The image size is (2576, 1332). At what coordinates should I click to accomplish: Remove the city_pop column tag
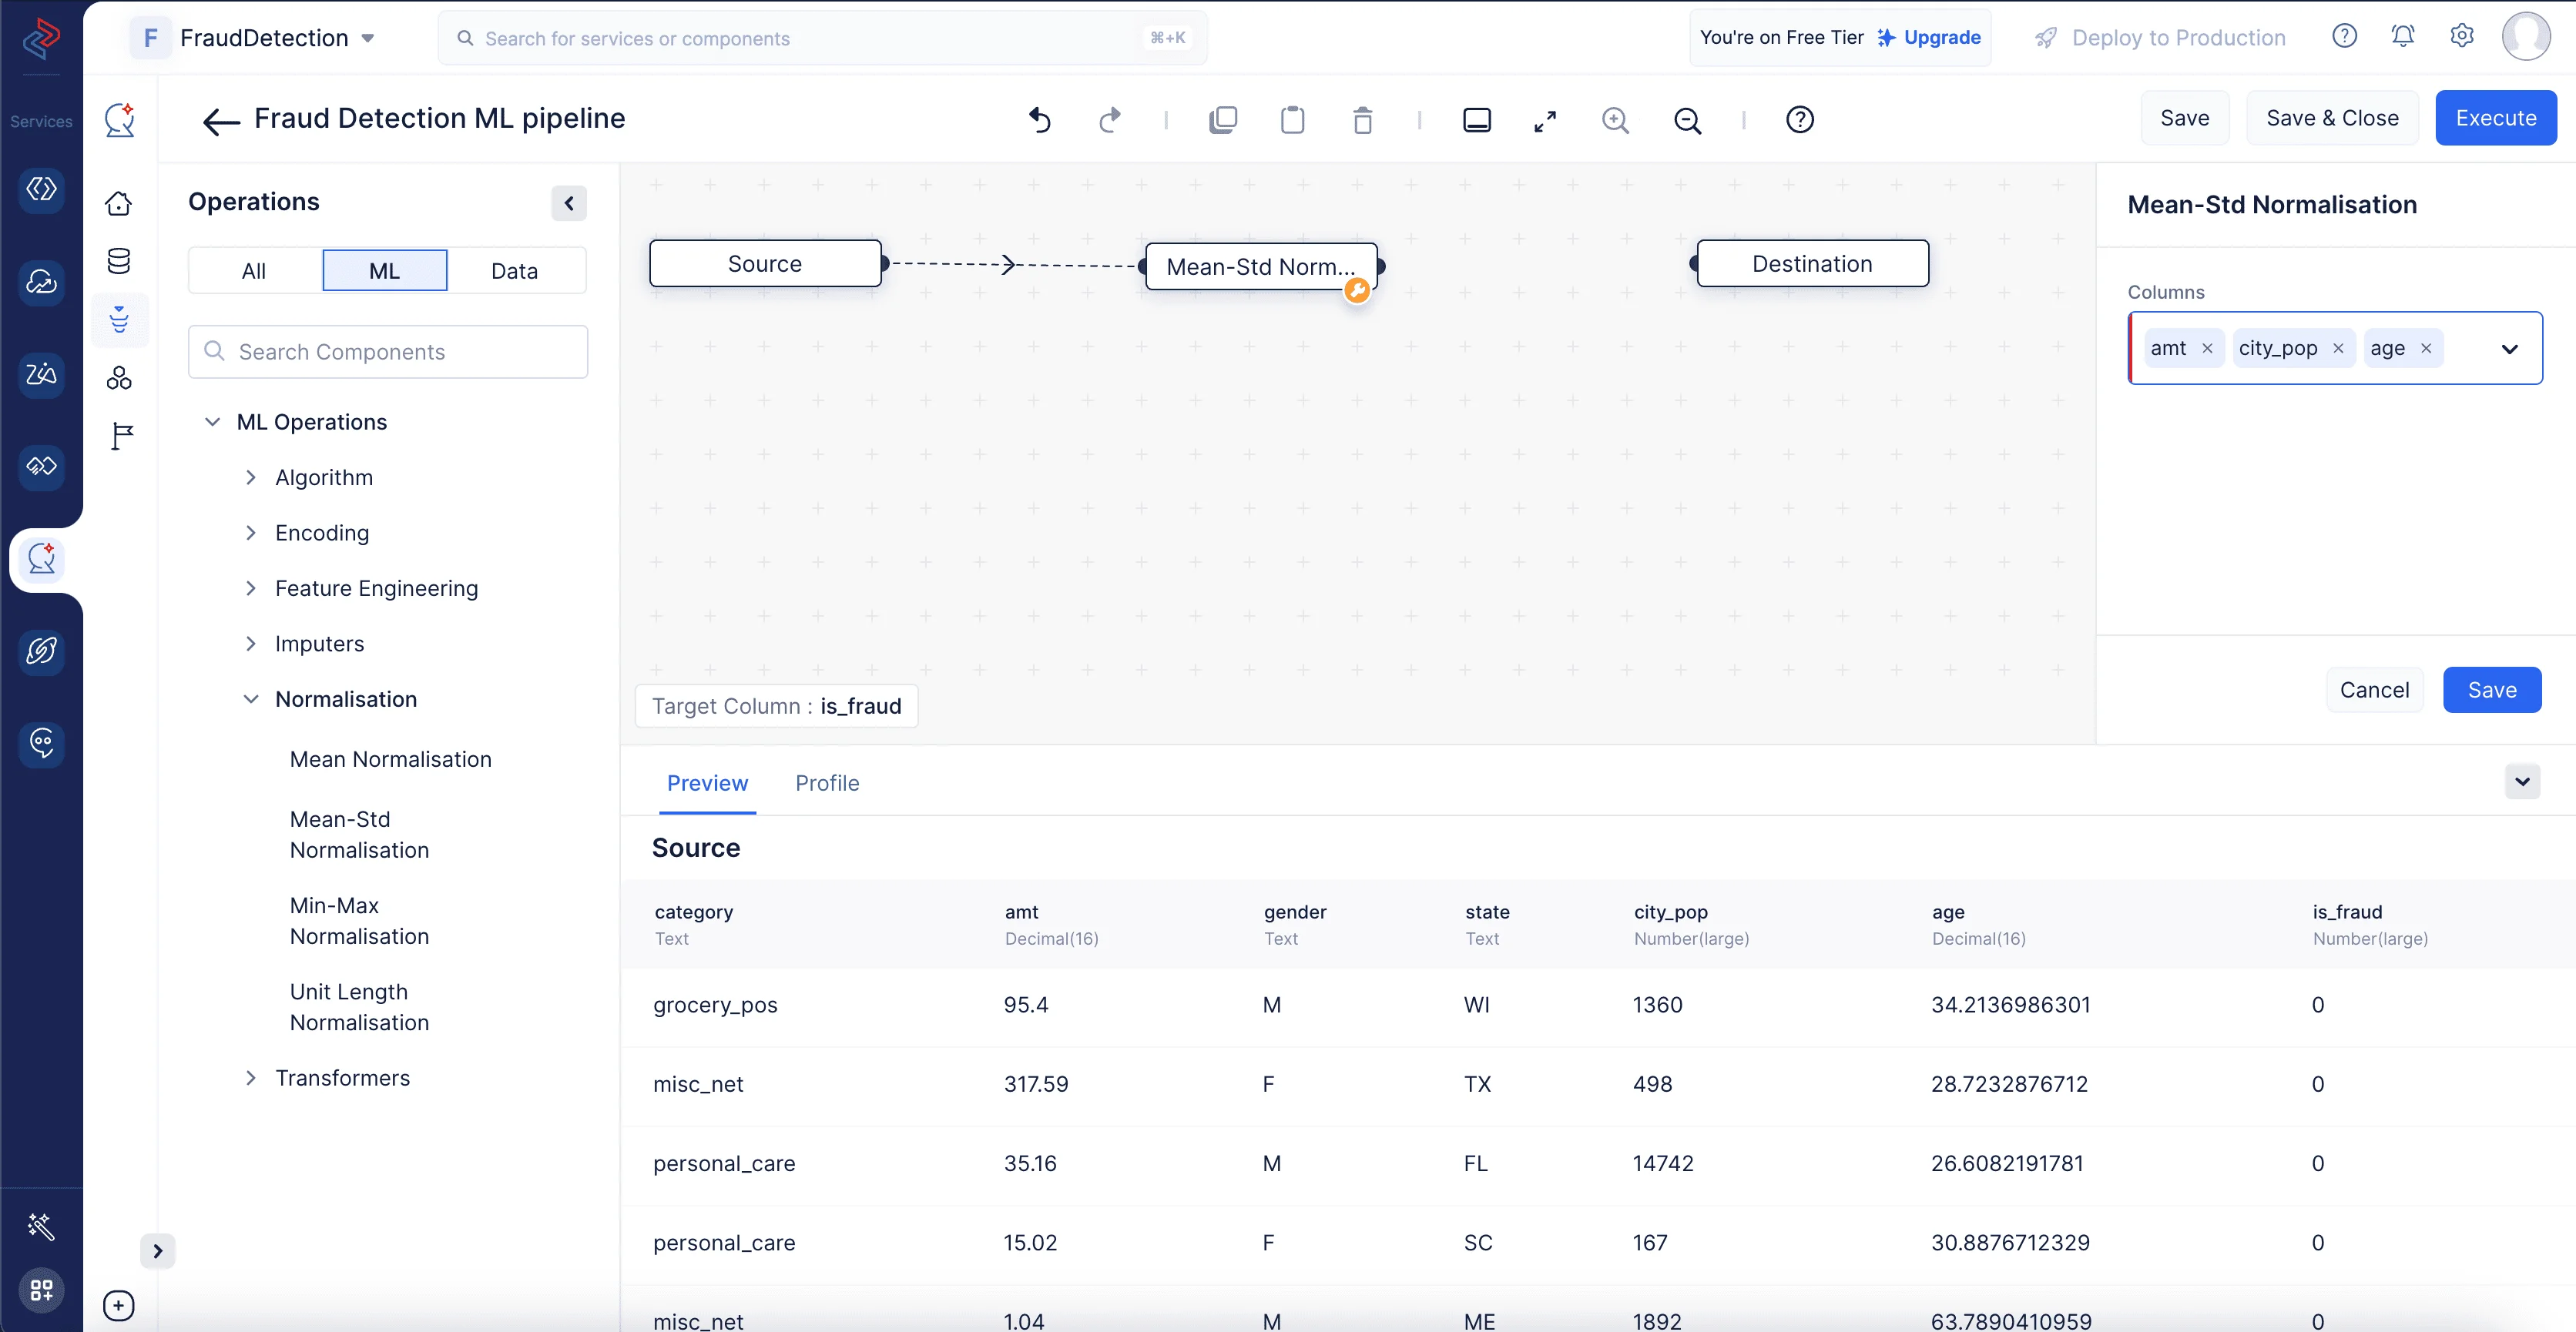(2338, 349)
